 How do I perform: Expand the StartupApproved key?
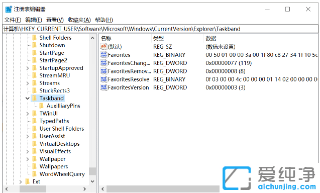28,68
